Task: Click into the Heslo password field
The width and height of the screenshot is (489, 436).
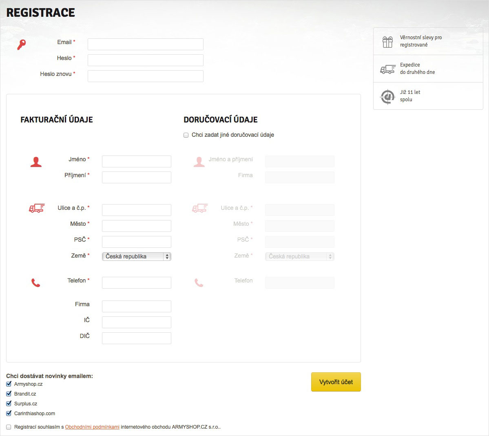Action: pos(146,60)
